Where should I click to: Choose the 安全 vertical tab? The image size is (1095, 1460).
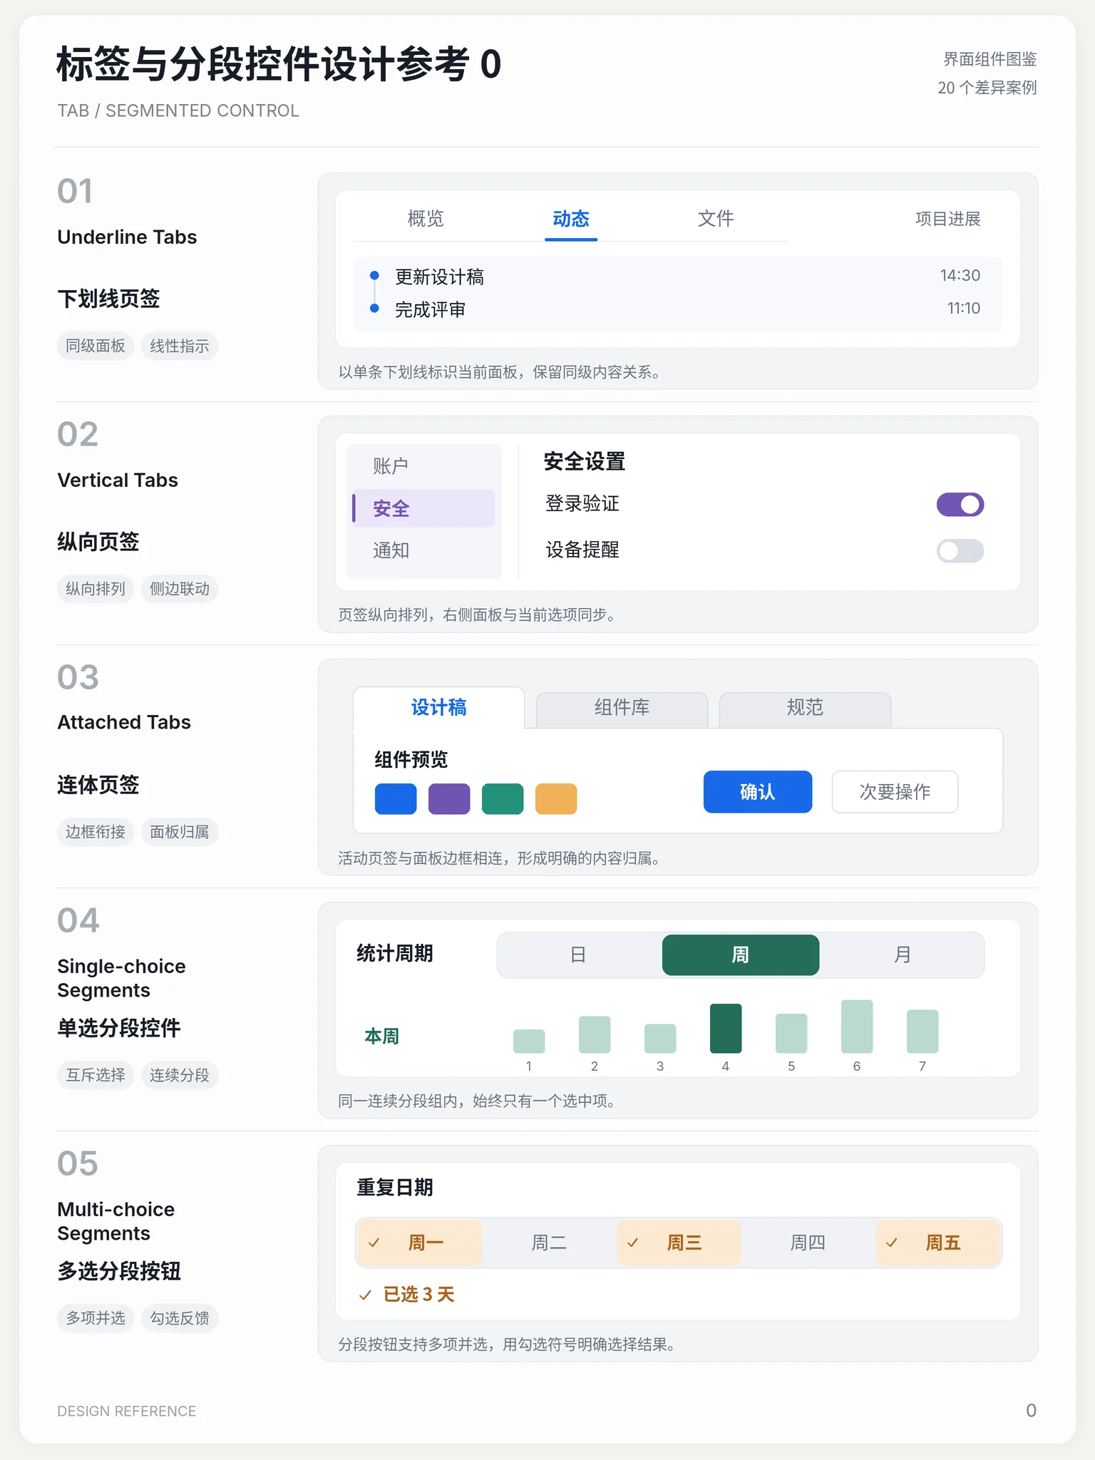424,508
